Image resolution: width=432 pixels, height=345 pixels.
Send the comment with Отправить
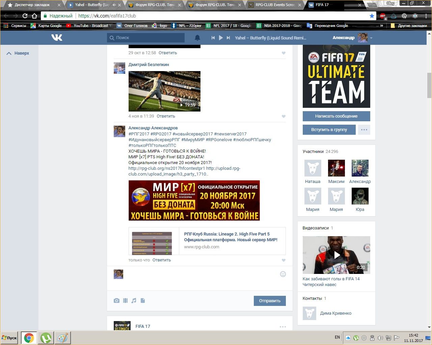click(x=270, y=301)
